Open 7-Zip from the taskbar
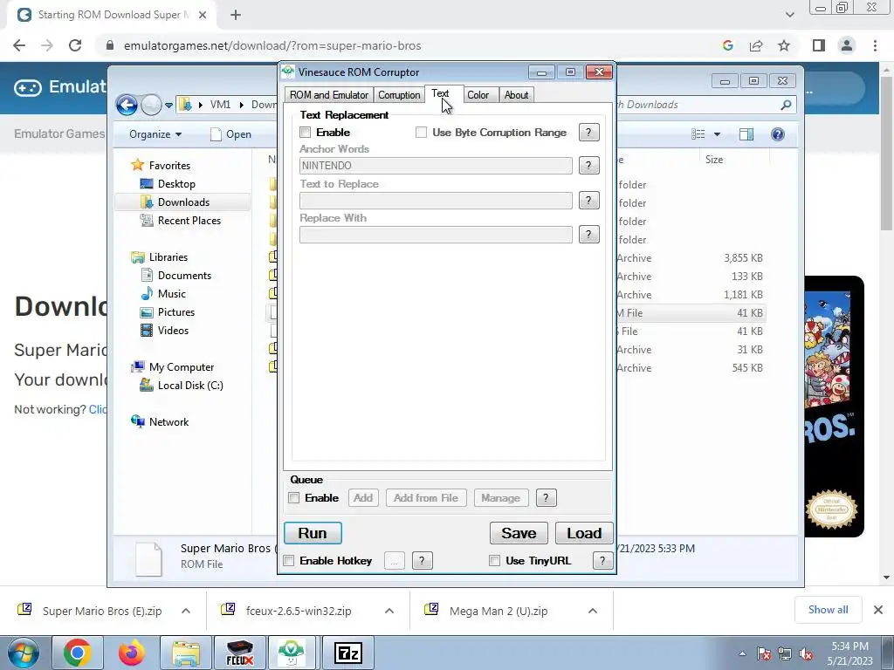Screen dimensions: 894x670 tap(347, 653)
